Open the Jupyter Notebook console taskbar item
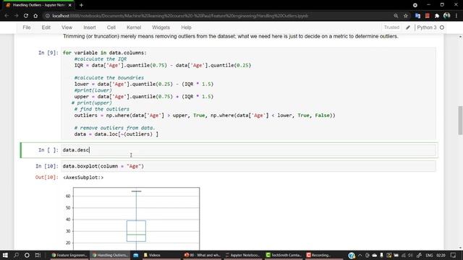 click(x=243, y=255)
